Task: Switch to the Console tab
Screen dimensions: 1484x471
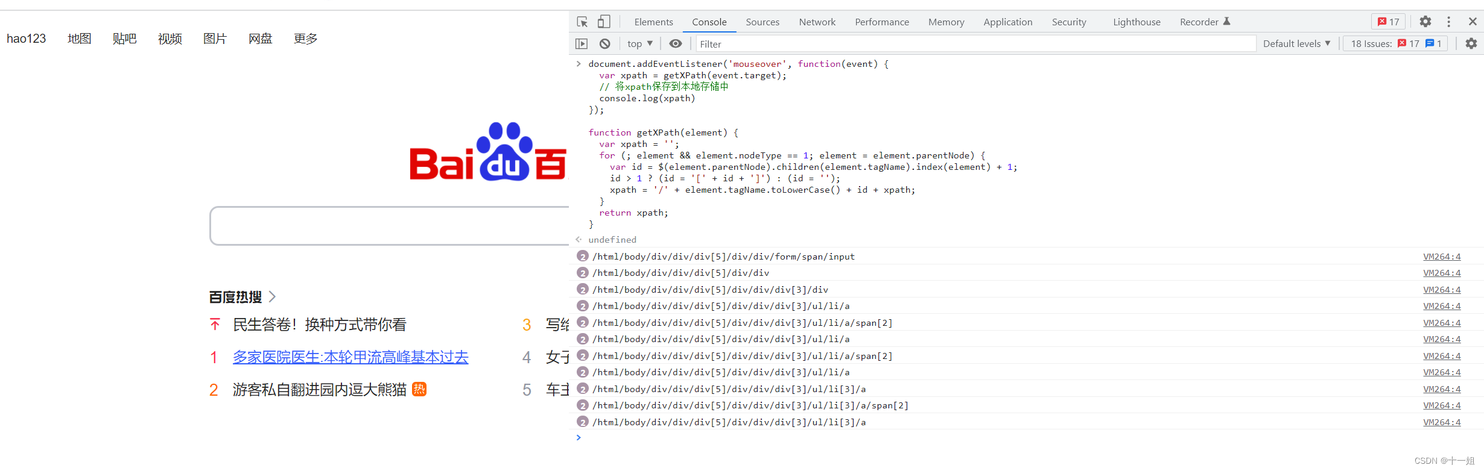Action: (x=709, y=22)
